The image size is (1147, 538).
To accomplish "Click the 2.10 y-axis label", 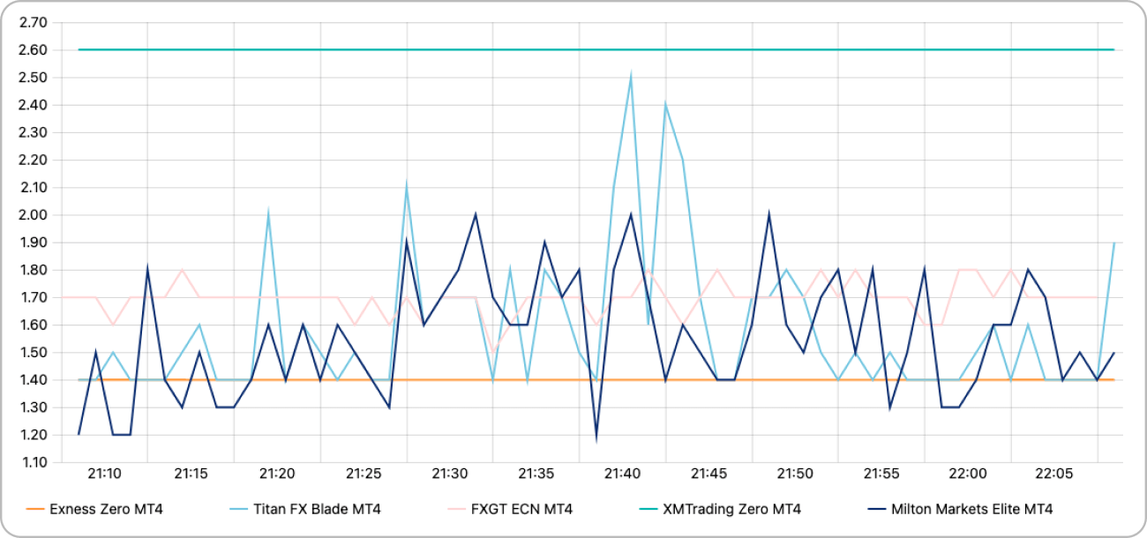I will click(34, 187).
